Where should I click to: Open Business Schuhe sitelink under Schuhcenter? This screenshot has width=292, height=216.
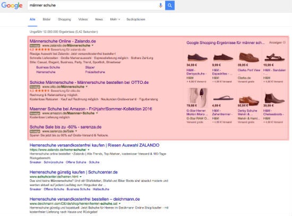79,189
